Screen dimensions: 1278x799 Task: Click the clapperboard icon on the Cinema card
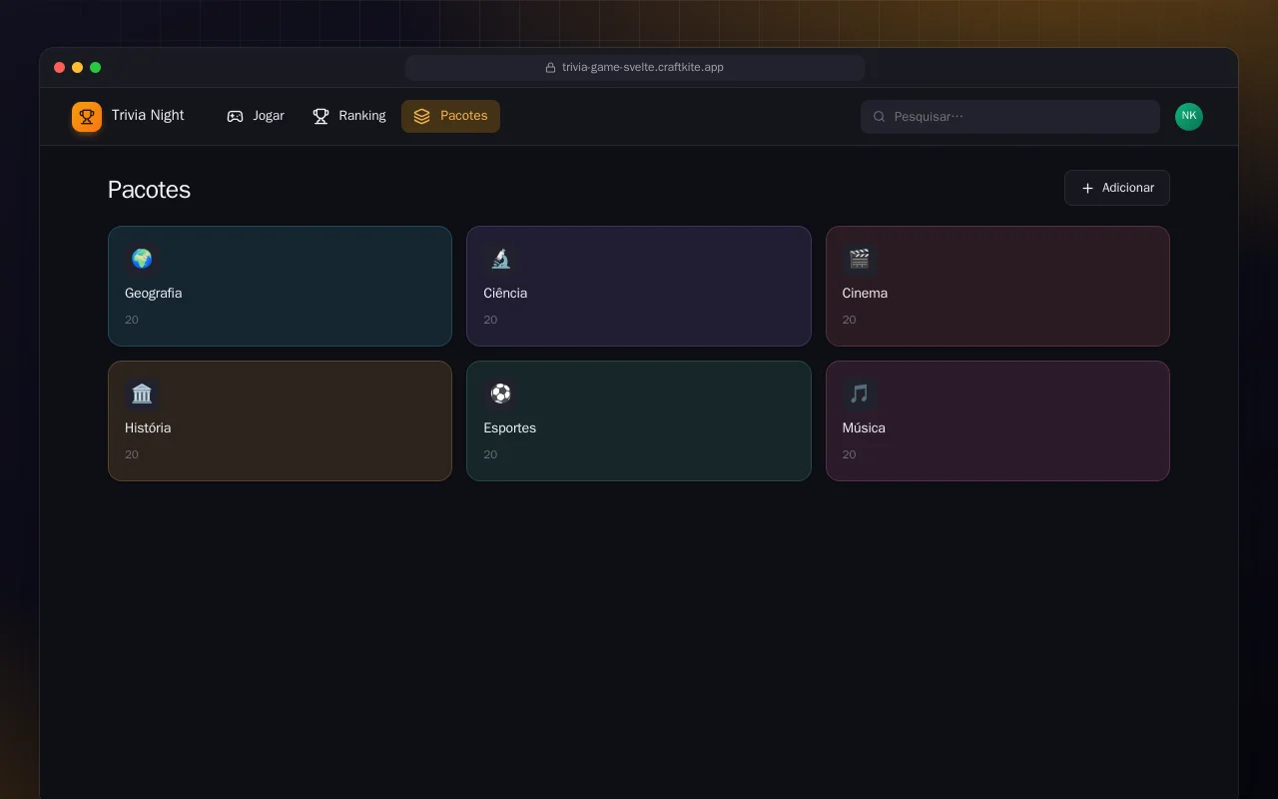coord(860,259)
